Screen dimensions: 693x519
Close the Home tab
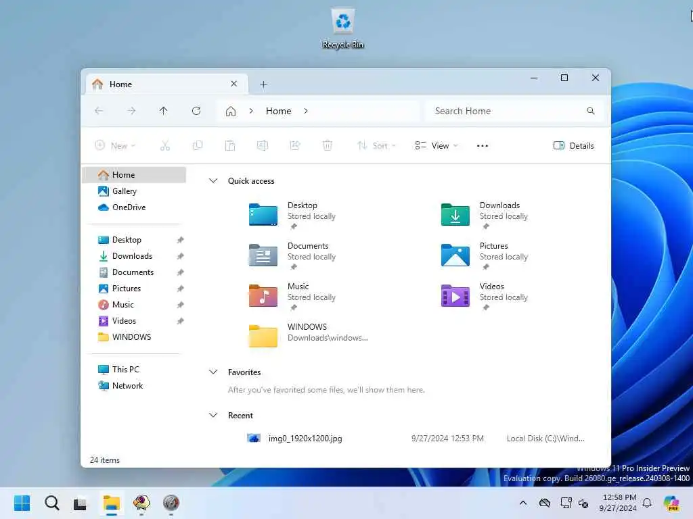(233, 83)
